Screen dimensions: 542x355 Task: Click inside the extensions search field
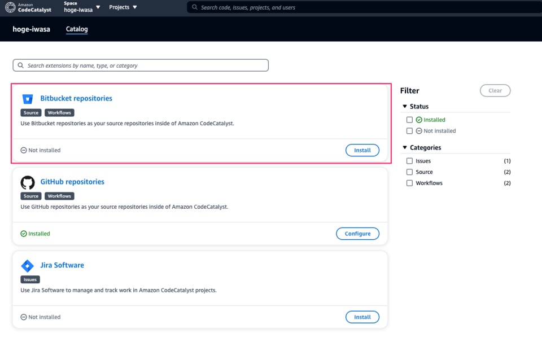[141, 65]
